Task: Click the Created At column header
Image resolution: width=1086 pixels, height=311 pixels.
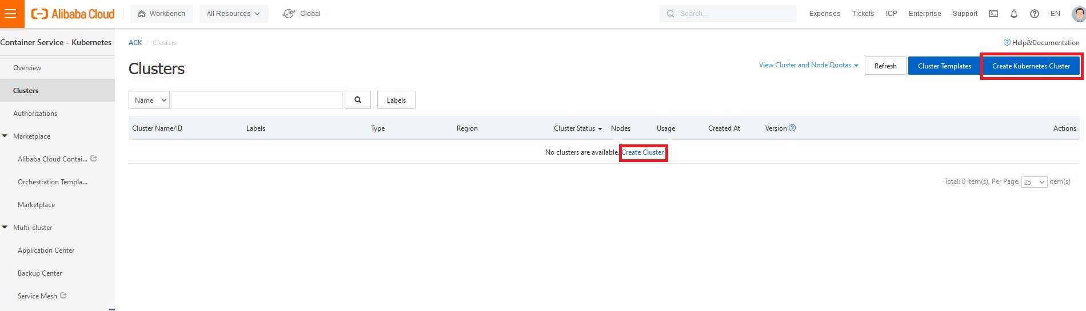Action: point(724,128)
